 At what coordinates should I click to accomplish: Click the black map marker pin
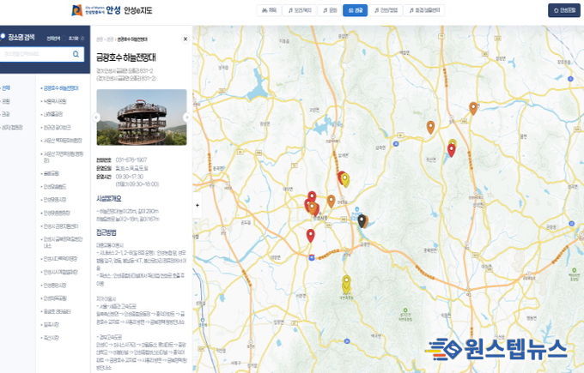362,221
